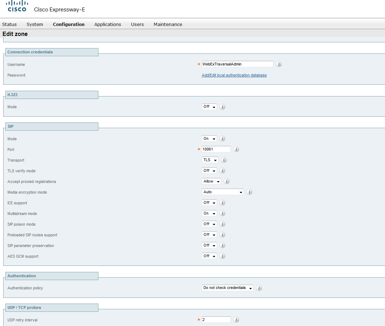Click the UDP retry interval field
The image size is (385, 326).
pos(216,320)
